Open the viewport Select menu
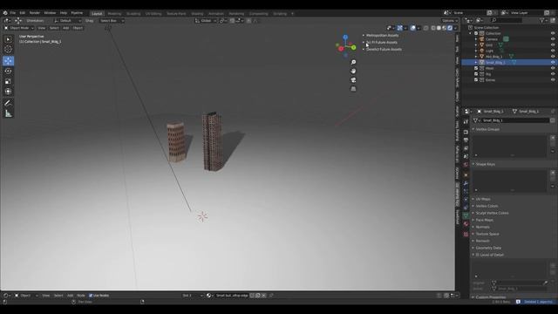Image resolution: width=558 pixels, height=314 pixels. point(54,28)
